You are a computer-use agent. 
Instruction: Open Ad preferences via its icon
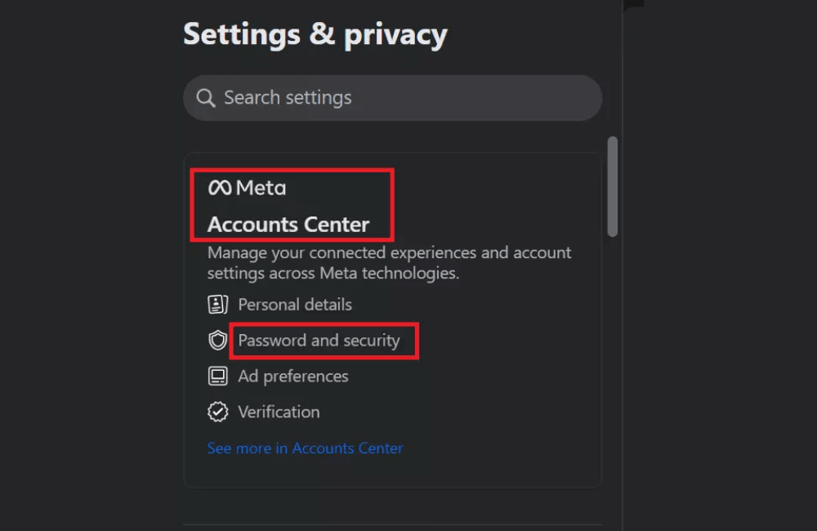point(217,376)
